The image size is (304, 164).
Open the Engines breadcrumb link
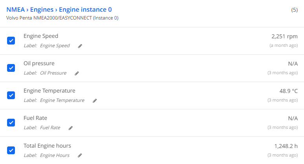(x=42, y=10)
